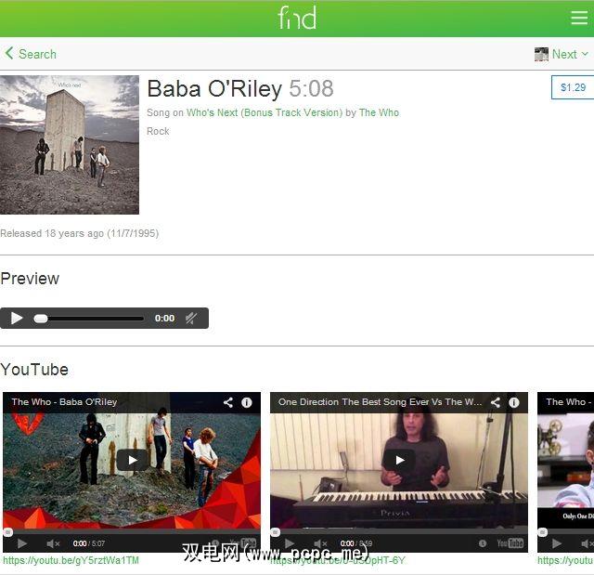
Task: Play The Who - Baba O'Riley video center button
Action: (132, 460)
